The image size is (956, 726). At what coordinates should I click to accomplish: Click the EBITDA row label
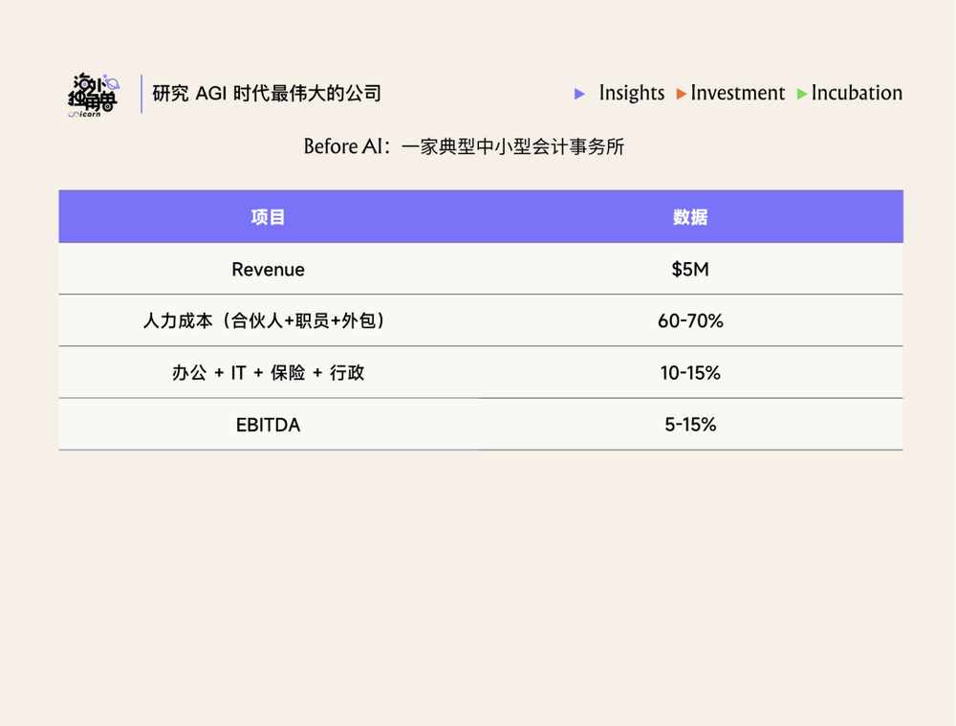pyautogui.click(x=268, y=425)
